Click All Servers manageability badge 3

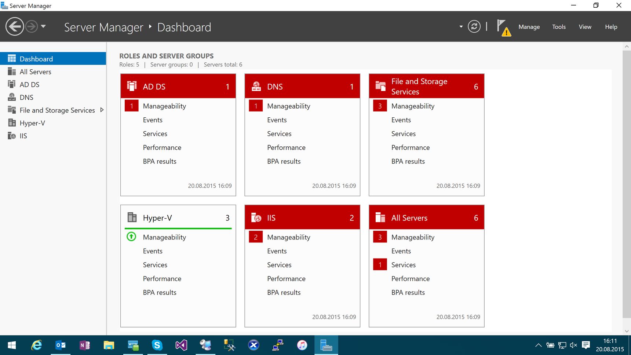(380, 237)
